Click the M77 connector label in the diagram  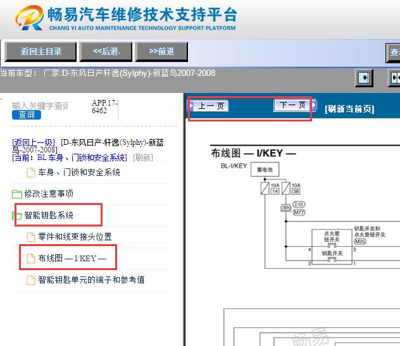pos(299,212)
